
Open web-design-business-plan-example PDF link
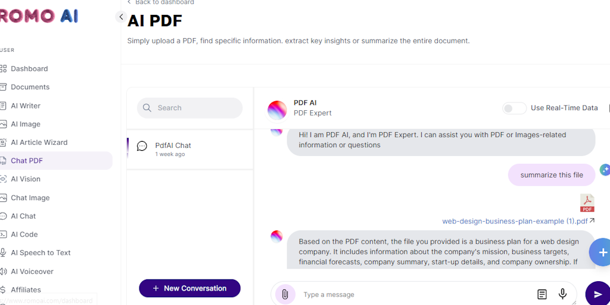[x=515, y=221]
